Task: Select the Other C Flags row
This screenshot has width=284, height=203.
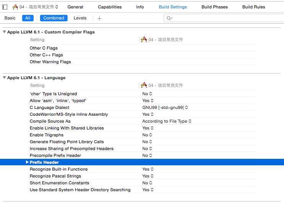Action: pos(142,48)
